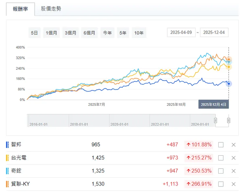Image resolution: width=240 pixels, height=193 pixels.
Task: Grab the left range navigator handle
Action: (x=215, y=120)
